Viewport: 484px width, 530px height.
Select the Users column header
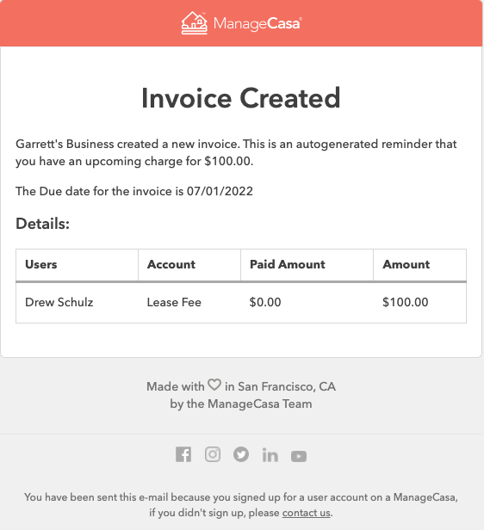point(78,265)
